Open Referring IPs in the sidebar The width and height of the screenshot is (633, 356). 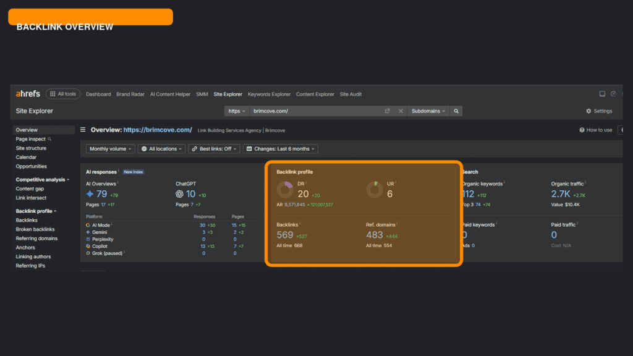tap(30, 266)
